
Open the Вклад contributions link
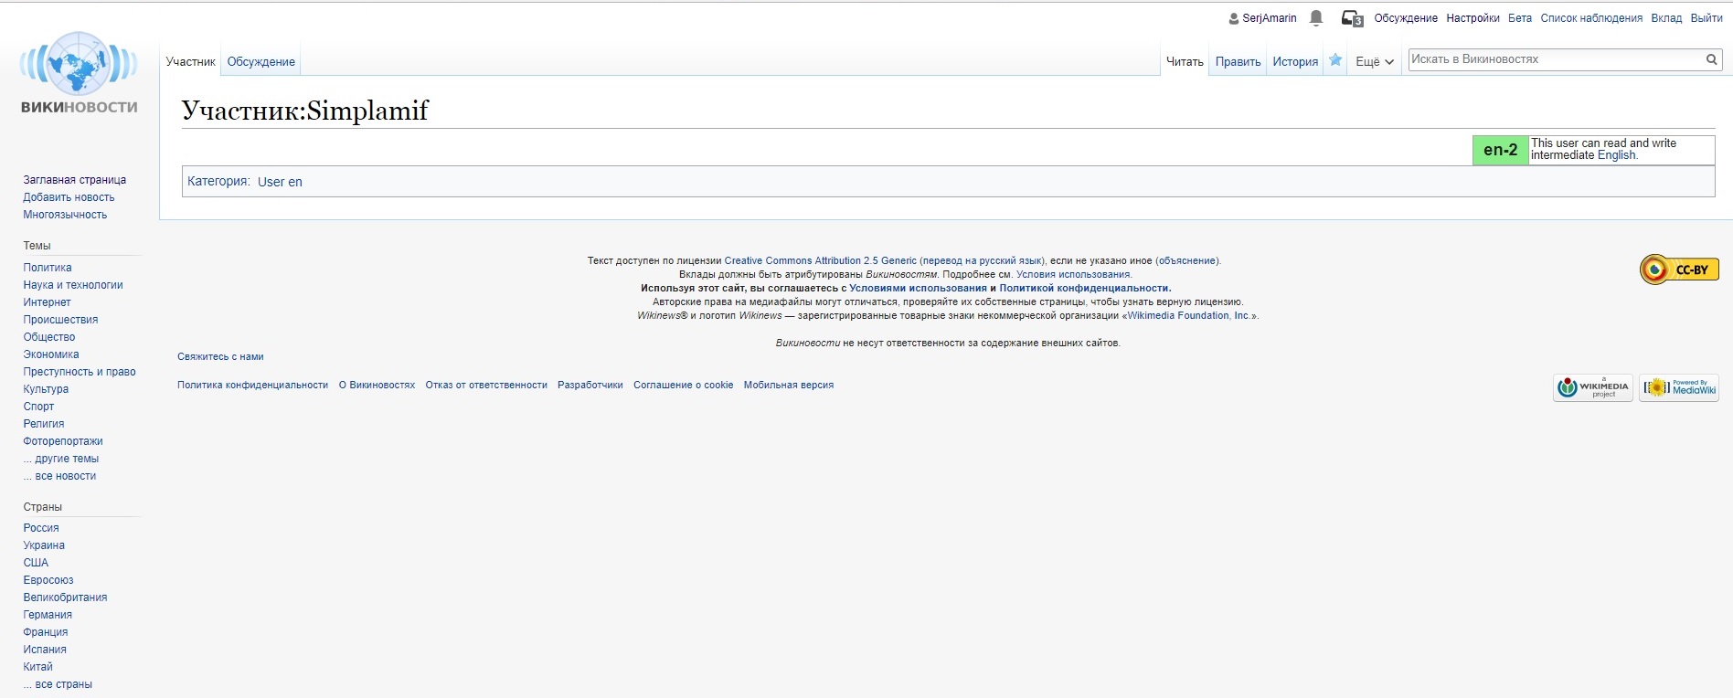[1666, 18]
